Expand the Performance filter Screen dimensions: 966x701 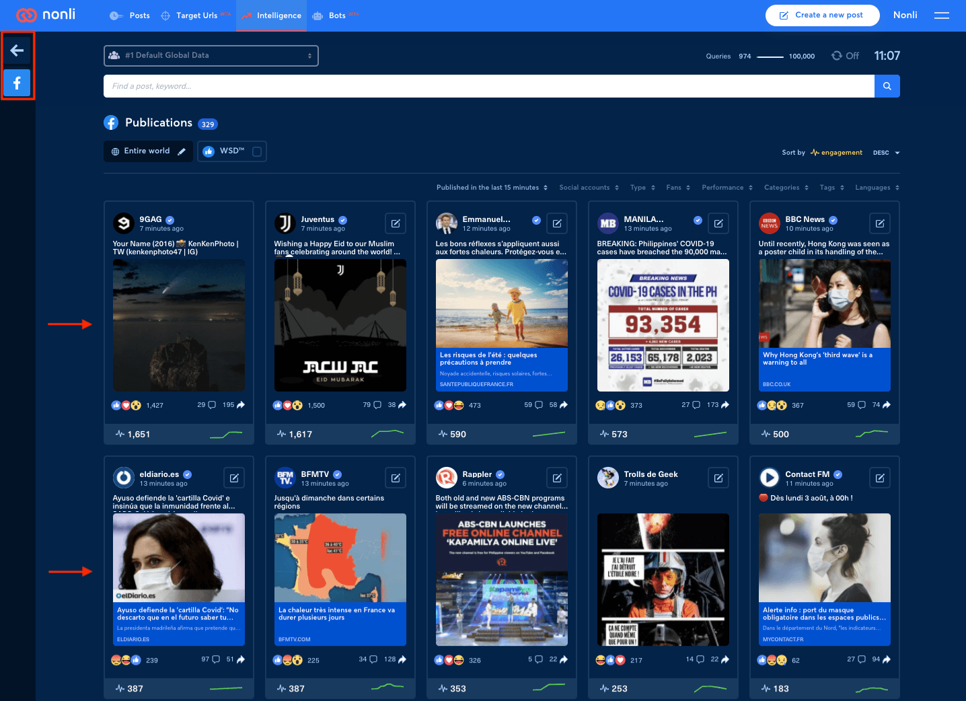pyautogui.click(x=727, y=188)
